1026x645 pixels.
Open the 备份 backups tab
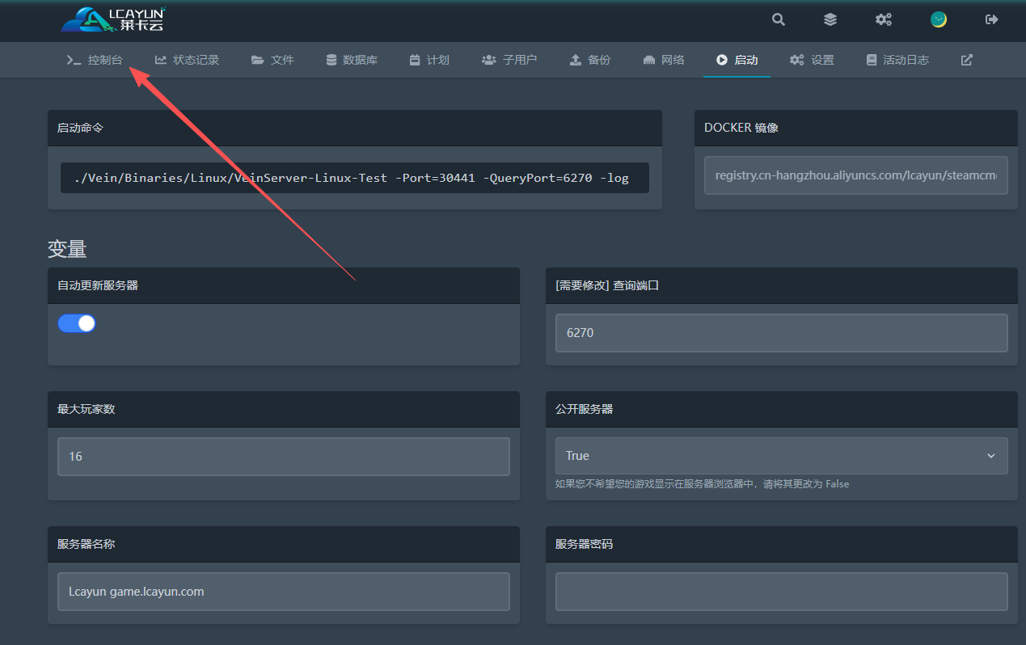tap(589, 60)
